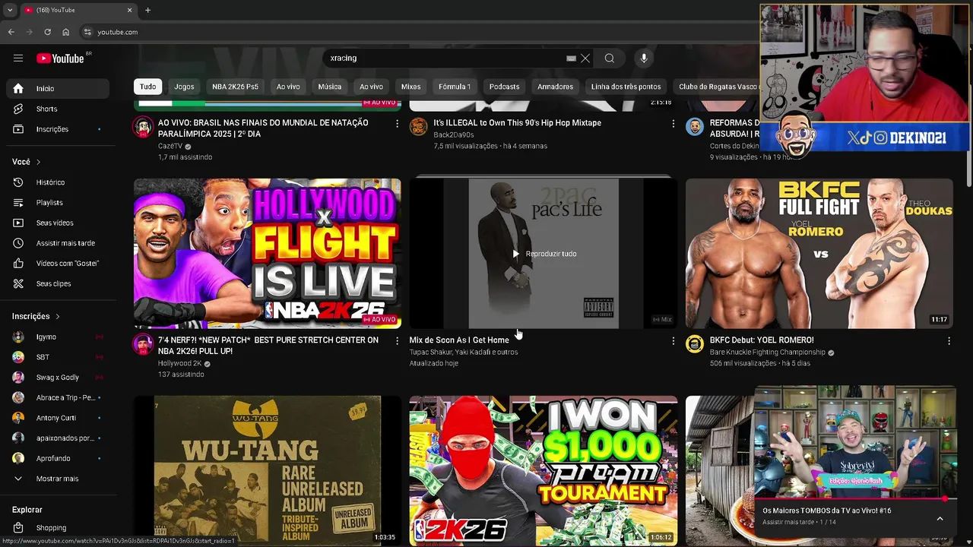Open Igymo channel subscription
973x547 pixels.
(58, 337)
